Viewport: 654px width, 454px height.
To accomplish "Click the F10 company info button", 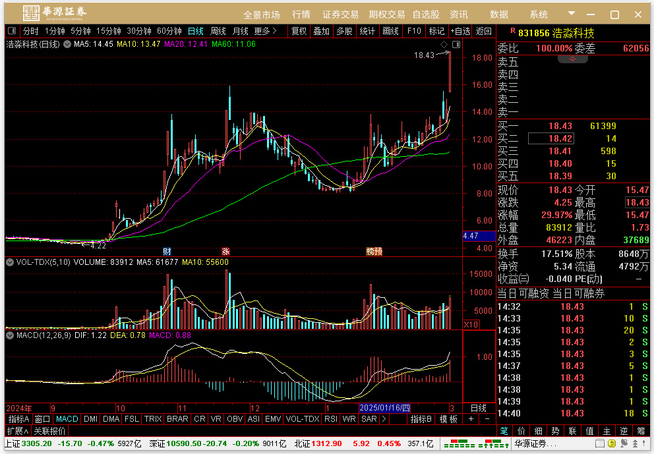I will pos(414,31).
